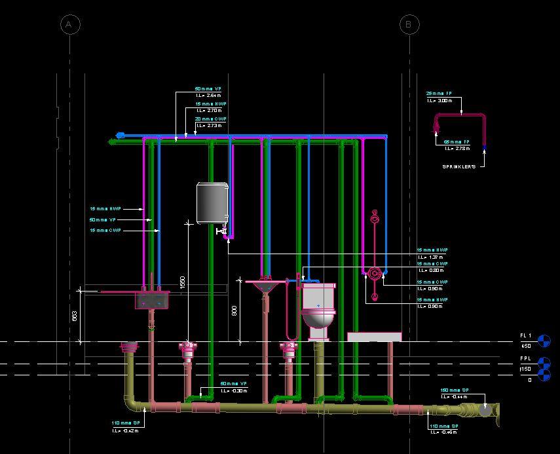Select the water heater tank
Viewport: 560px width, 454px height.
point(212,203)
